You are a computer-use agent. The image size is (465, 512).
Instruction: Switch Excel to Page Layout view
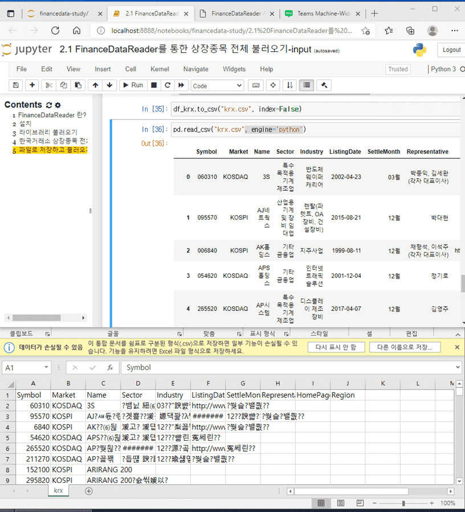[x=341, y=503]
